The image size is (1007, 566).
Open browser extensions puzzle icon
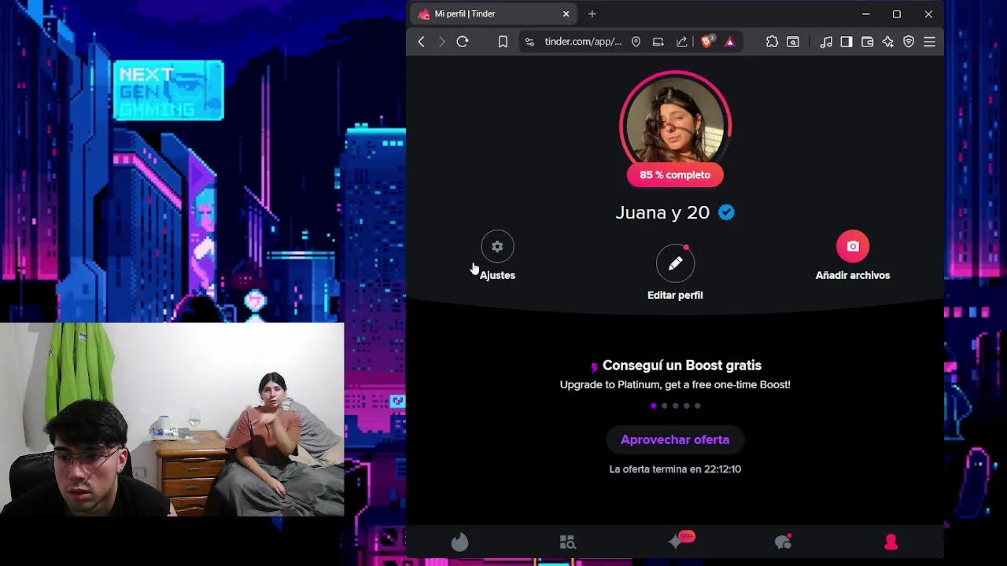(772, 42)
